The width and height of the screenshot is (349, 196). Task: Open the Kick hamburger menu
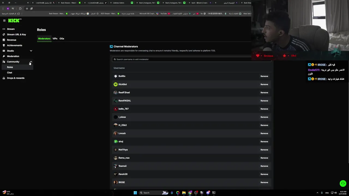(4, 21)
